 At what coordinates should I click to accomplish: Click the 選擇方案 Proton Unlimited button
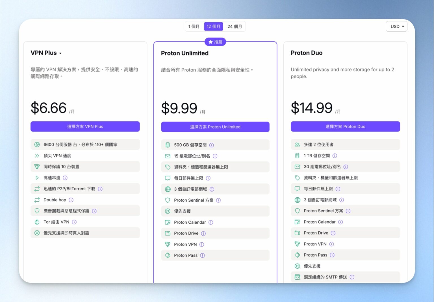(215, 127)
